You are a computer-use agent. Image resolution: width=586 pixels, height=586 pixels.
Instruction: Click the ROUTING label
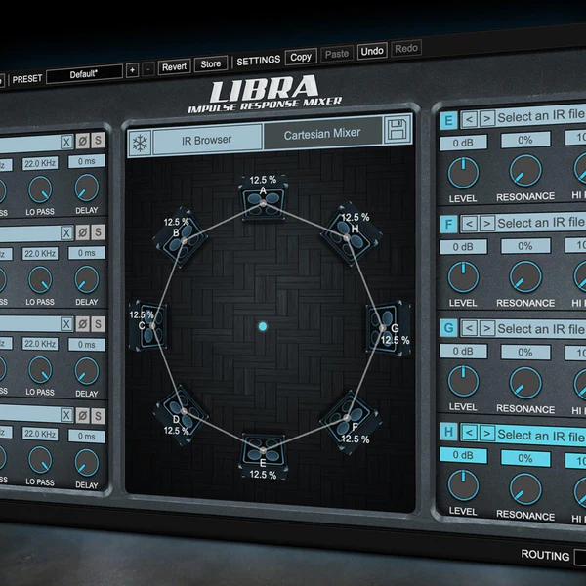tap(545, 555)
